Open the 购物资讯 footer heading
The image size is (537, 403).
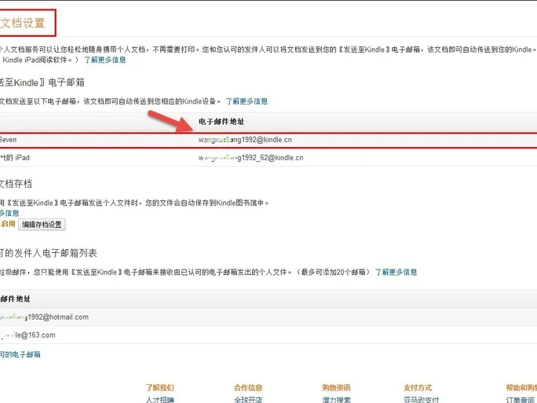336,388
